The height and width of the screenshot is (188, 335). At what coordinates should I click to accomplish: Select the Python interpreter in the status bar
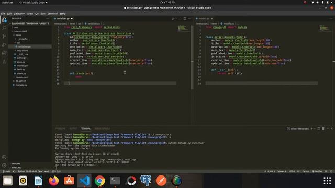tap(33, 171)
